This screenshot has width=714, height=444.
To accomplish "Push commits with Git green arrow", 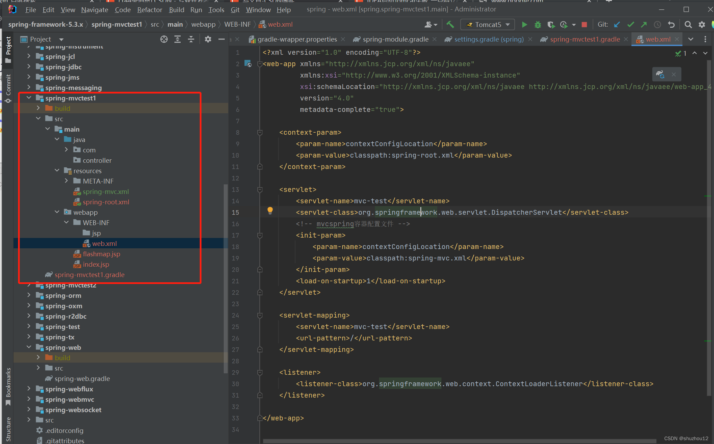I will (x=644, y=25).
